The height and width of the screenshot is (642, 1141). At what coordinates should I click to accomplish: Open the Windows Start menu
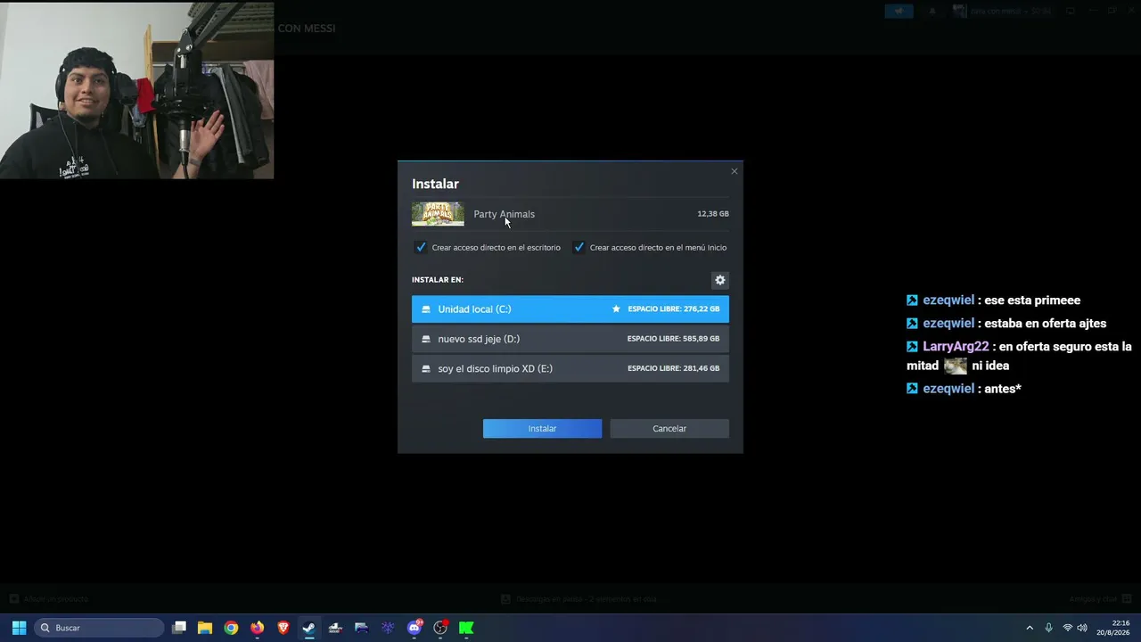coord(19,628)
